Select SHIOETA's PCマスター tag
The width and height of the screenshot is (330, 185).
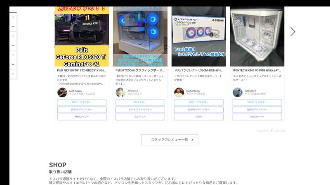[140, 102]
